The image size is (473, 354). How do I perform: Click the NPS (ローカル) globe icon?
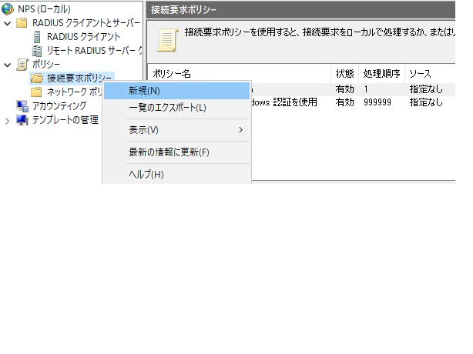[x=7, y=9]
